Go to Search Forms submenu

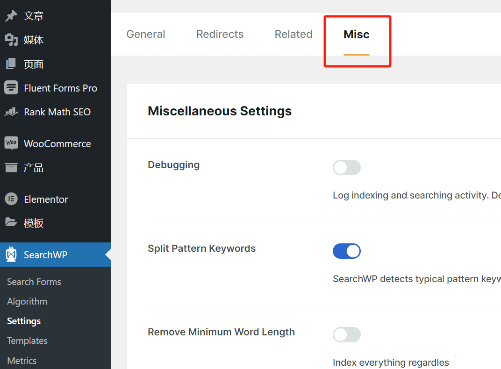tap(34, 282)
